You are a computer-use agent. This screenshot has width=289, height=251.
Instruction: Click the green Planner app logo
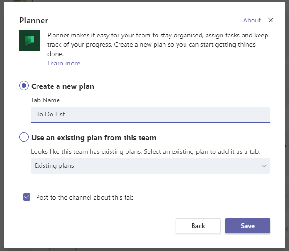tap(30, 41)
